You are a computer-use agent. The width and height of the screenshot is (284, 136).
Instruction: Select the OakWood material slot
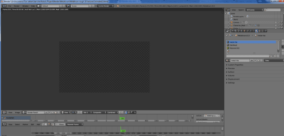[x=233, y=45]
